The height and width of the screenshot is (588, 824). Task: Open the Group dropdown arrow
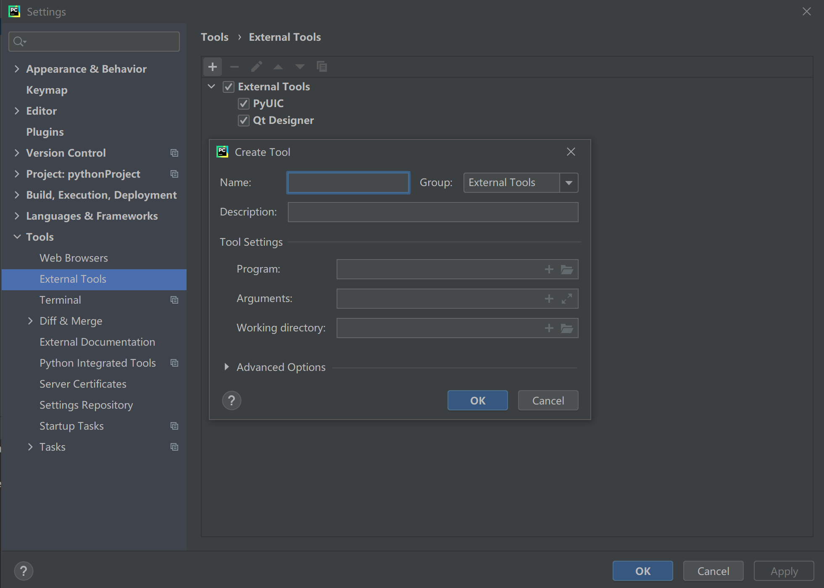point(569,183)
